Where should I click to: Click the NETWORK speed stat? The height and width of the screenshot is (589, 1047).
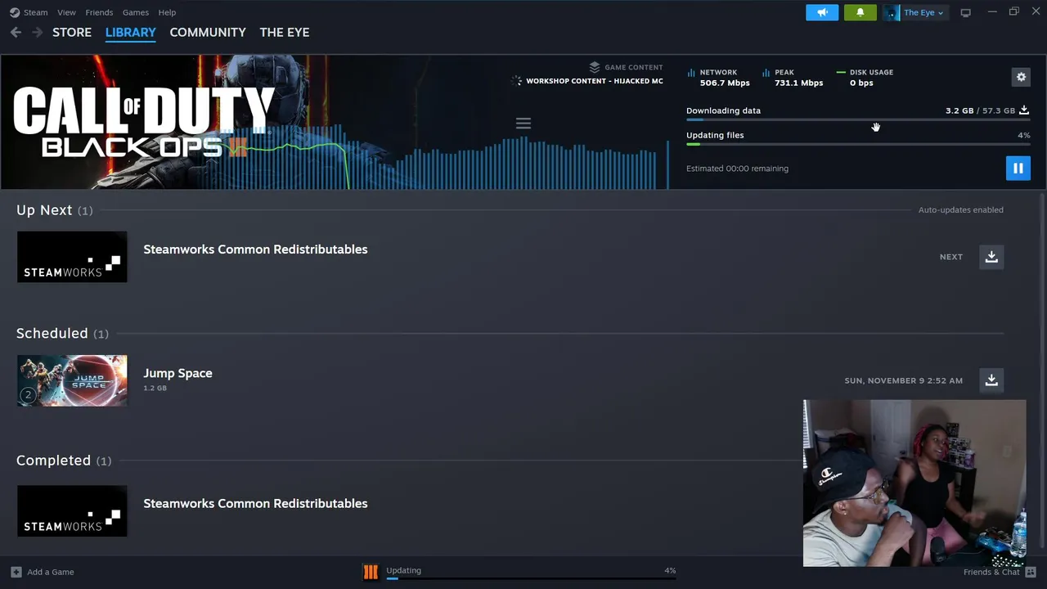(719, 78)
